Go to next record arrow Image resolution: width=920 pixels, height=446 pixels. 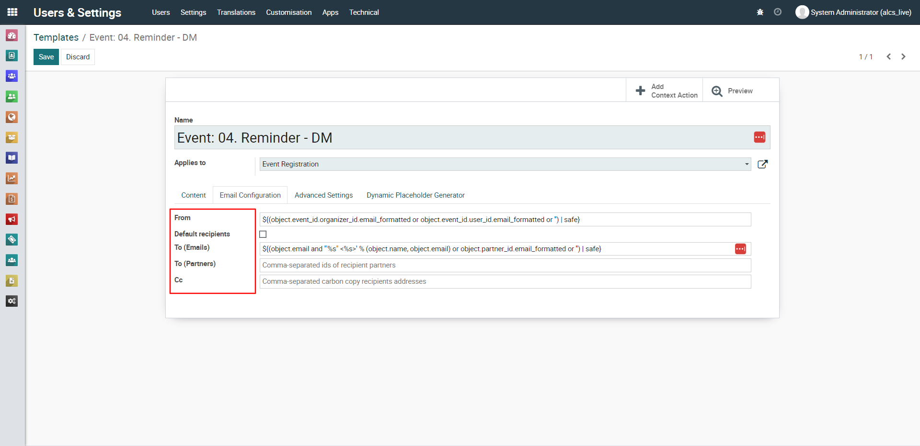[903, 56]
